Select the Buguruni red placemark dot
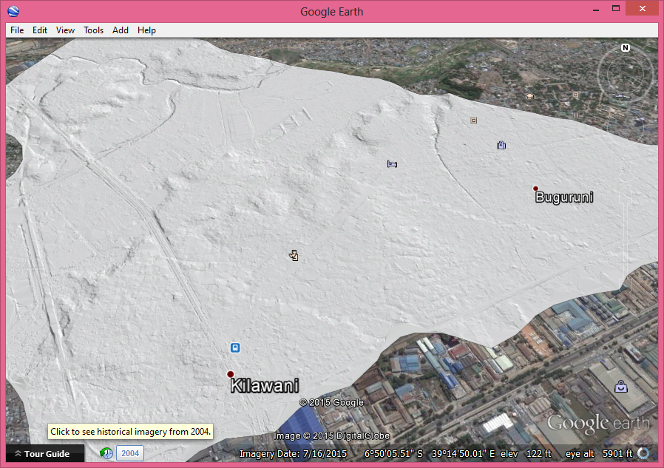Image resolution: width=664 pixels, height=468 pixels. click(535, 189)
